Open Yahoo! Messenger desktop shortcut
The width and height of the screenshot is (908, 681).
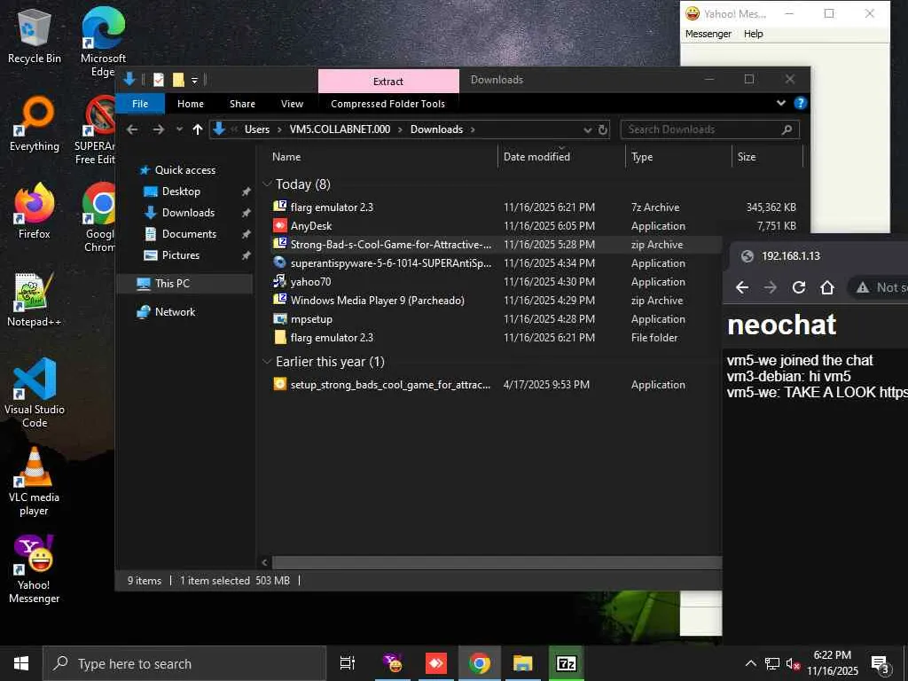pyautogui.click(x=35, y=569)
